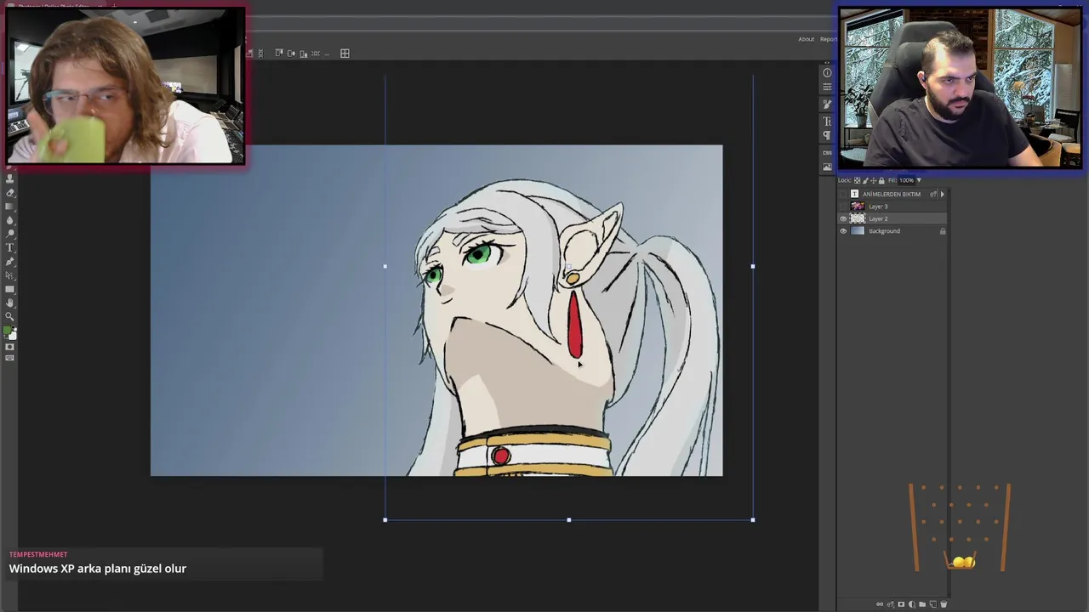This screenshot has width=1089, height=612.
Task: Open the About menu
Action: tap(806, 39)
